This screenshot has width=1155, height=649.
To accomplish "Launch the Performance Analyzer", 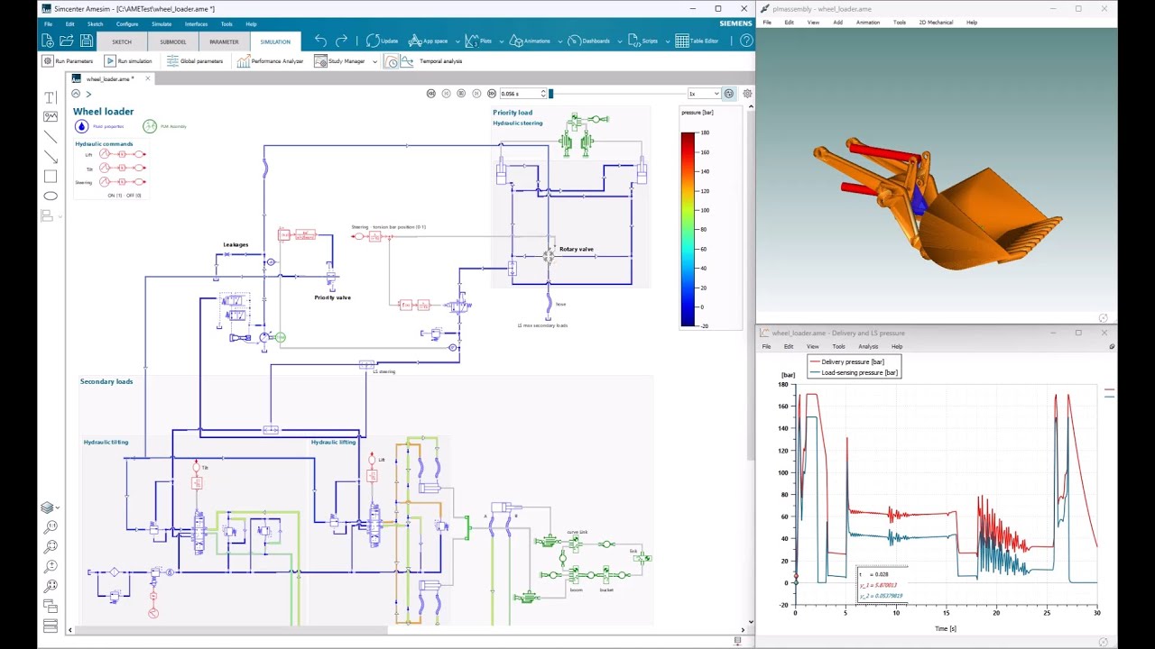I will click(x=270, y=61).
